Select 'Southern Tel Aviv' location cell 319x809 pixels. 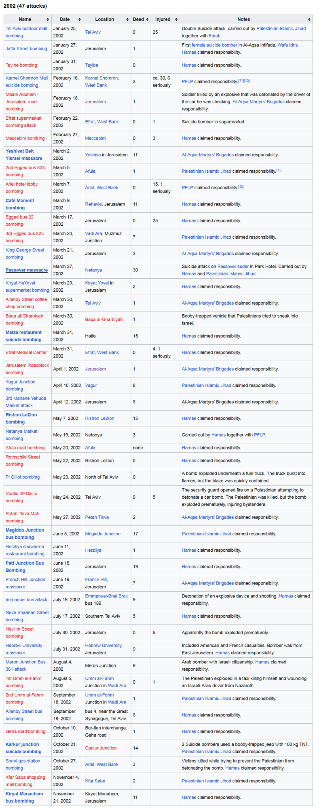[107, 616]
